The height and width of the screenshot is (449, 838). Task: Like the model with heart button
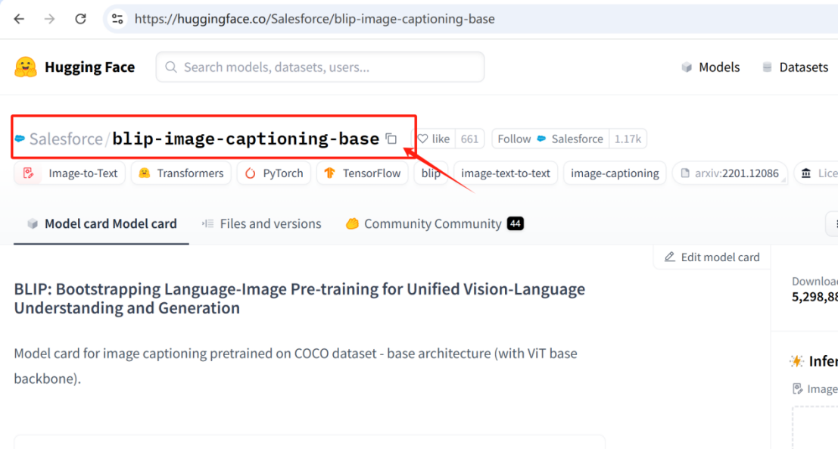(435, 139)
